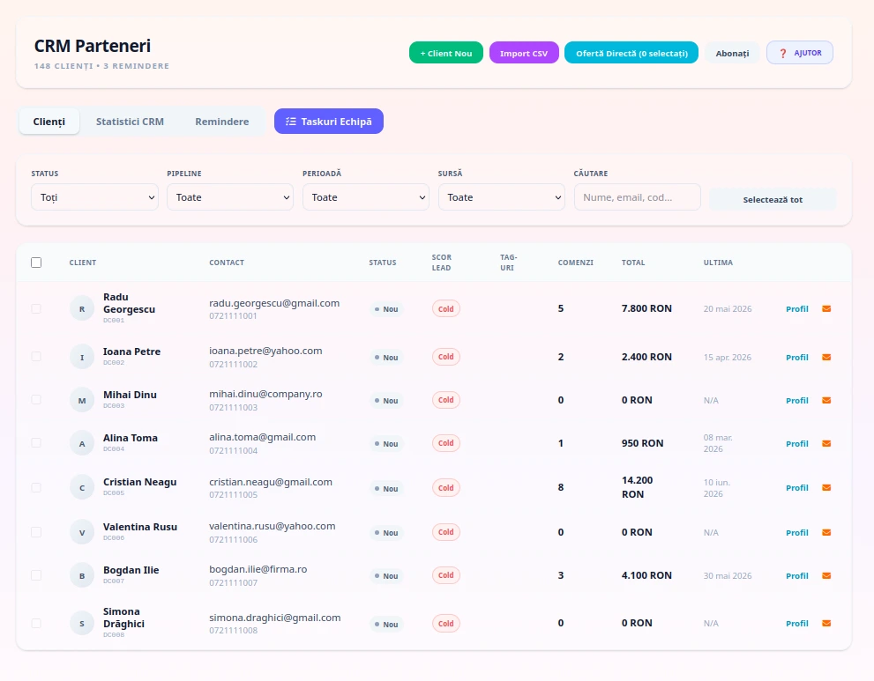Open Profil link for Ioana Petre
The image size is (874, 681).
tap(797, 358)
